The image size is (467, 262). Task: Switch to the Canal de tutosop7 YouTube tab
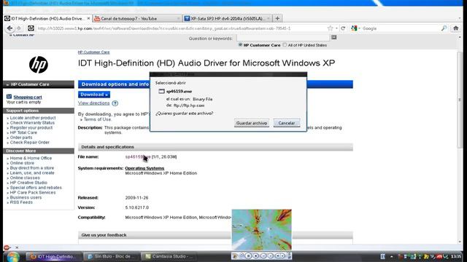coord(136,18)
